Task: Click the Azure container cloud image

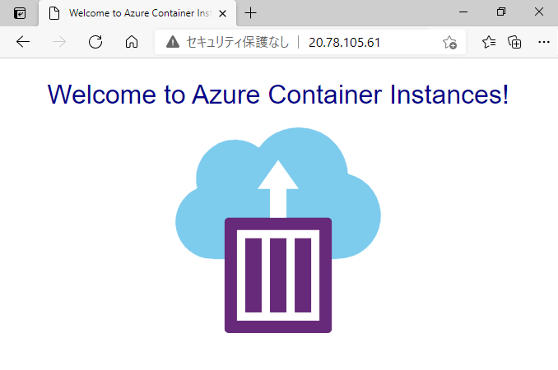Action: 278,230
